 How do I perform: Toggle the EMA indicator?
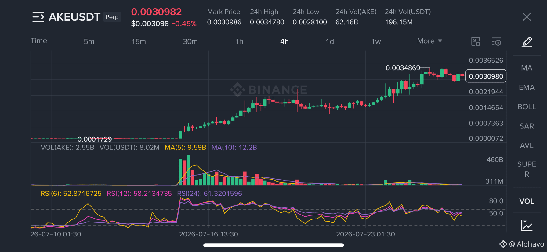527,87
